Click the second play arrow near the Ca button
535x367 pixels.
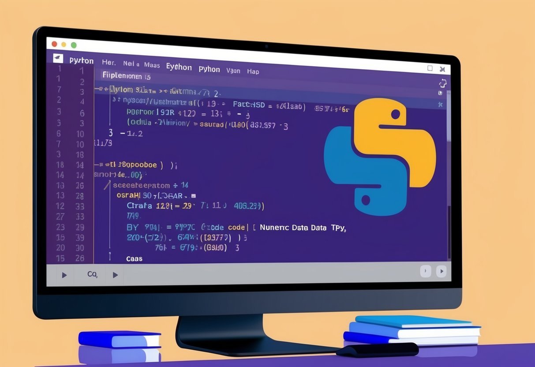(x=116, y=274)
